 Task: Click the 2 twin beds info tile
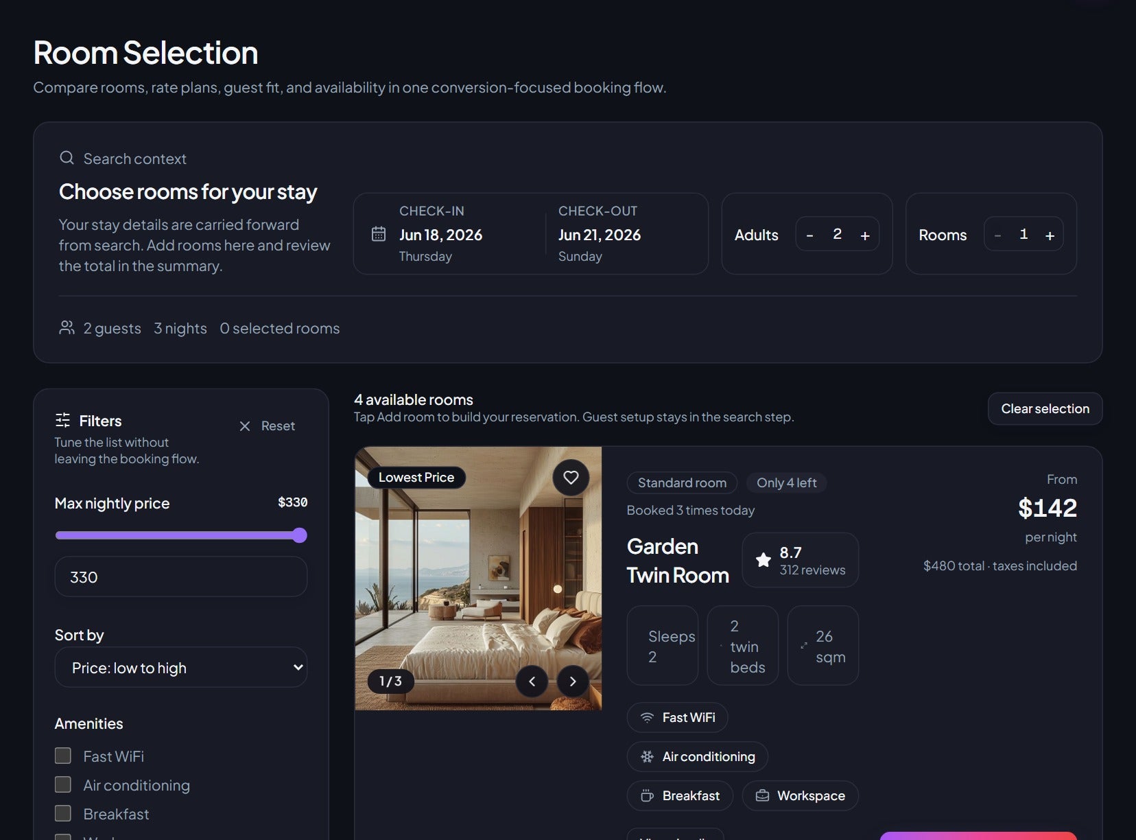coord(743,645)
